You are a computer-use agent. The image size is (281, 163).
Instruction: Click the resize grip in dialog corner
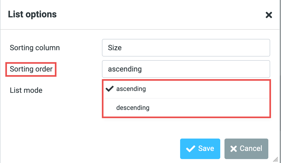pos(275,159)
